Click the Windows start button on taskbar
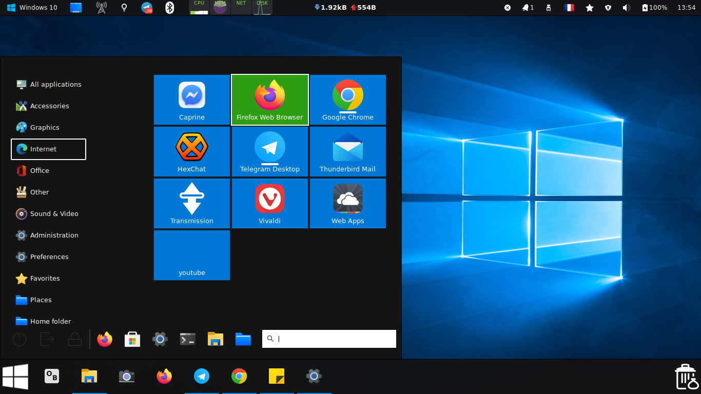The height and width of the screenshot is (394, 701). click(x=15, y=377)
